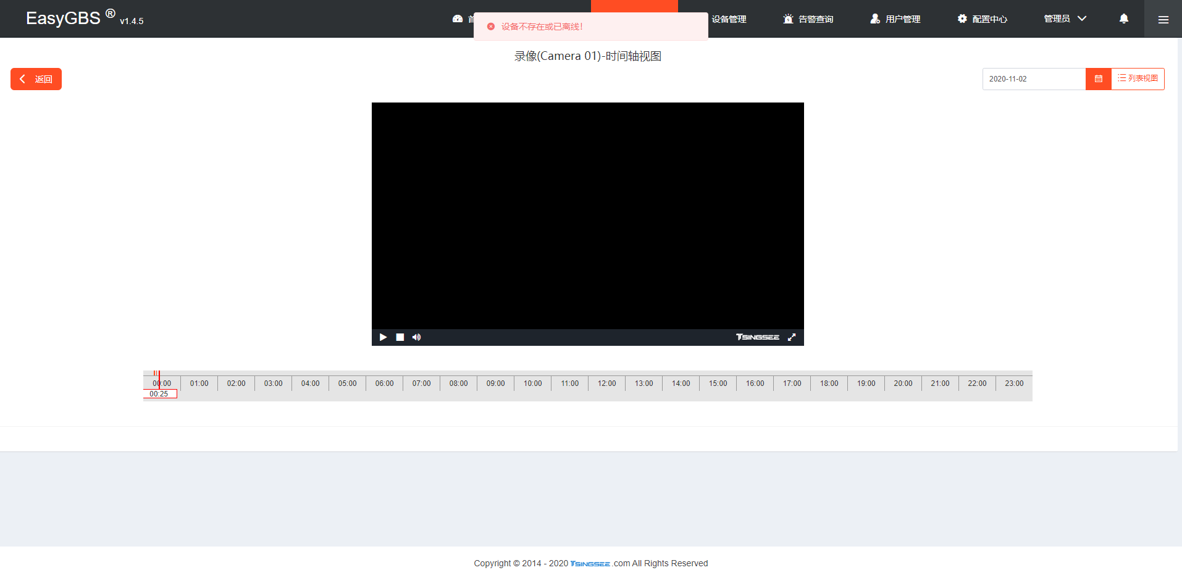Switch to 列表视图 list view

pos(1138,78)
